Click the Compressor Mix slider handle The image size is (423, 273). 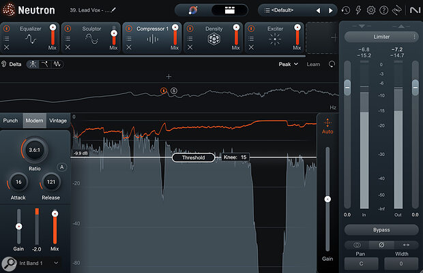click(55, 214)
